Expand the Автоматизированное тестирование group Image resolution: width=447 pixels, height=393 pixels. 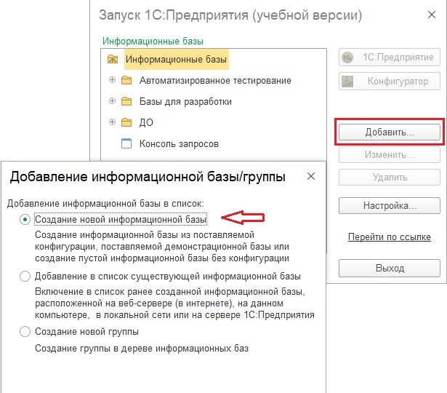point(112,80)
